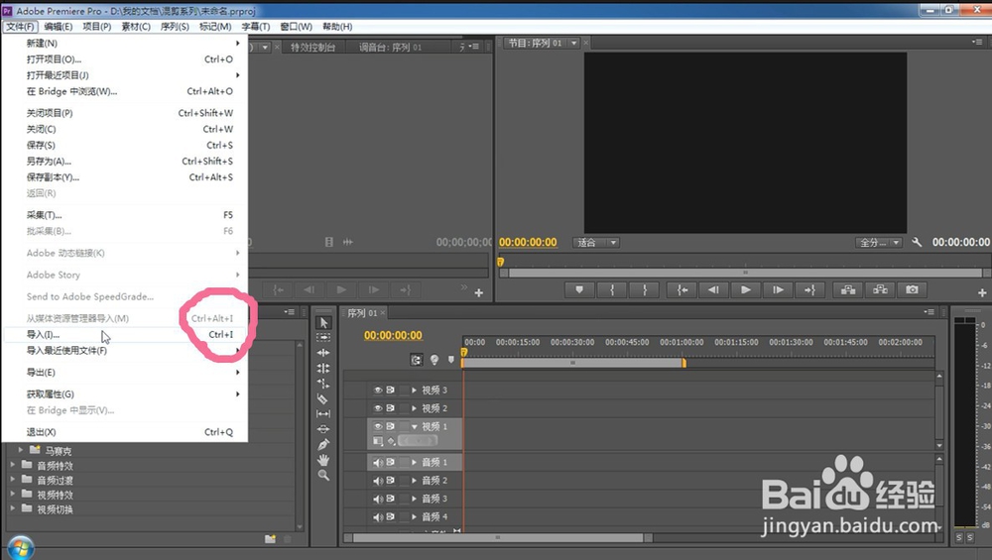
Task: Click Go to In point button
Action: [x=682, y=290]
